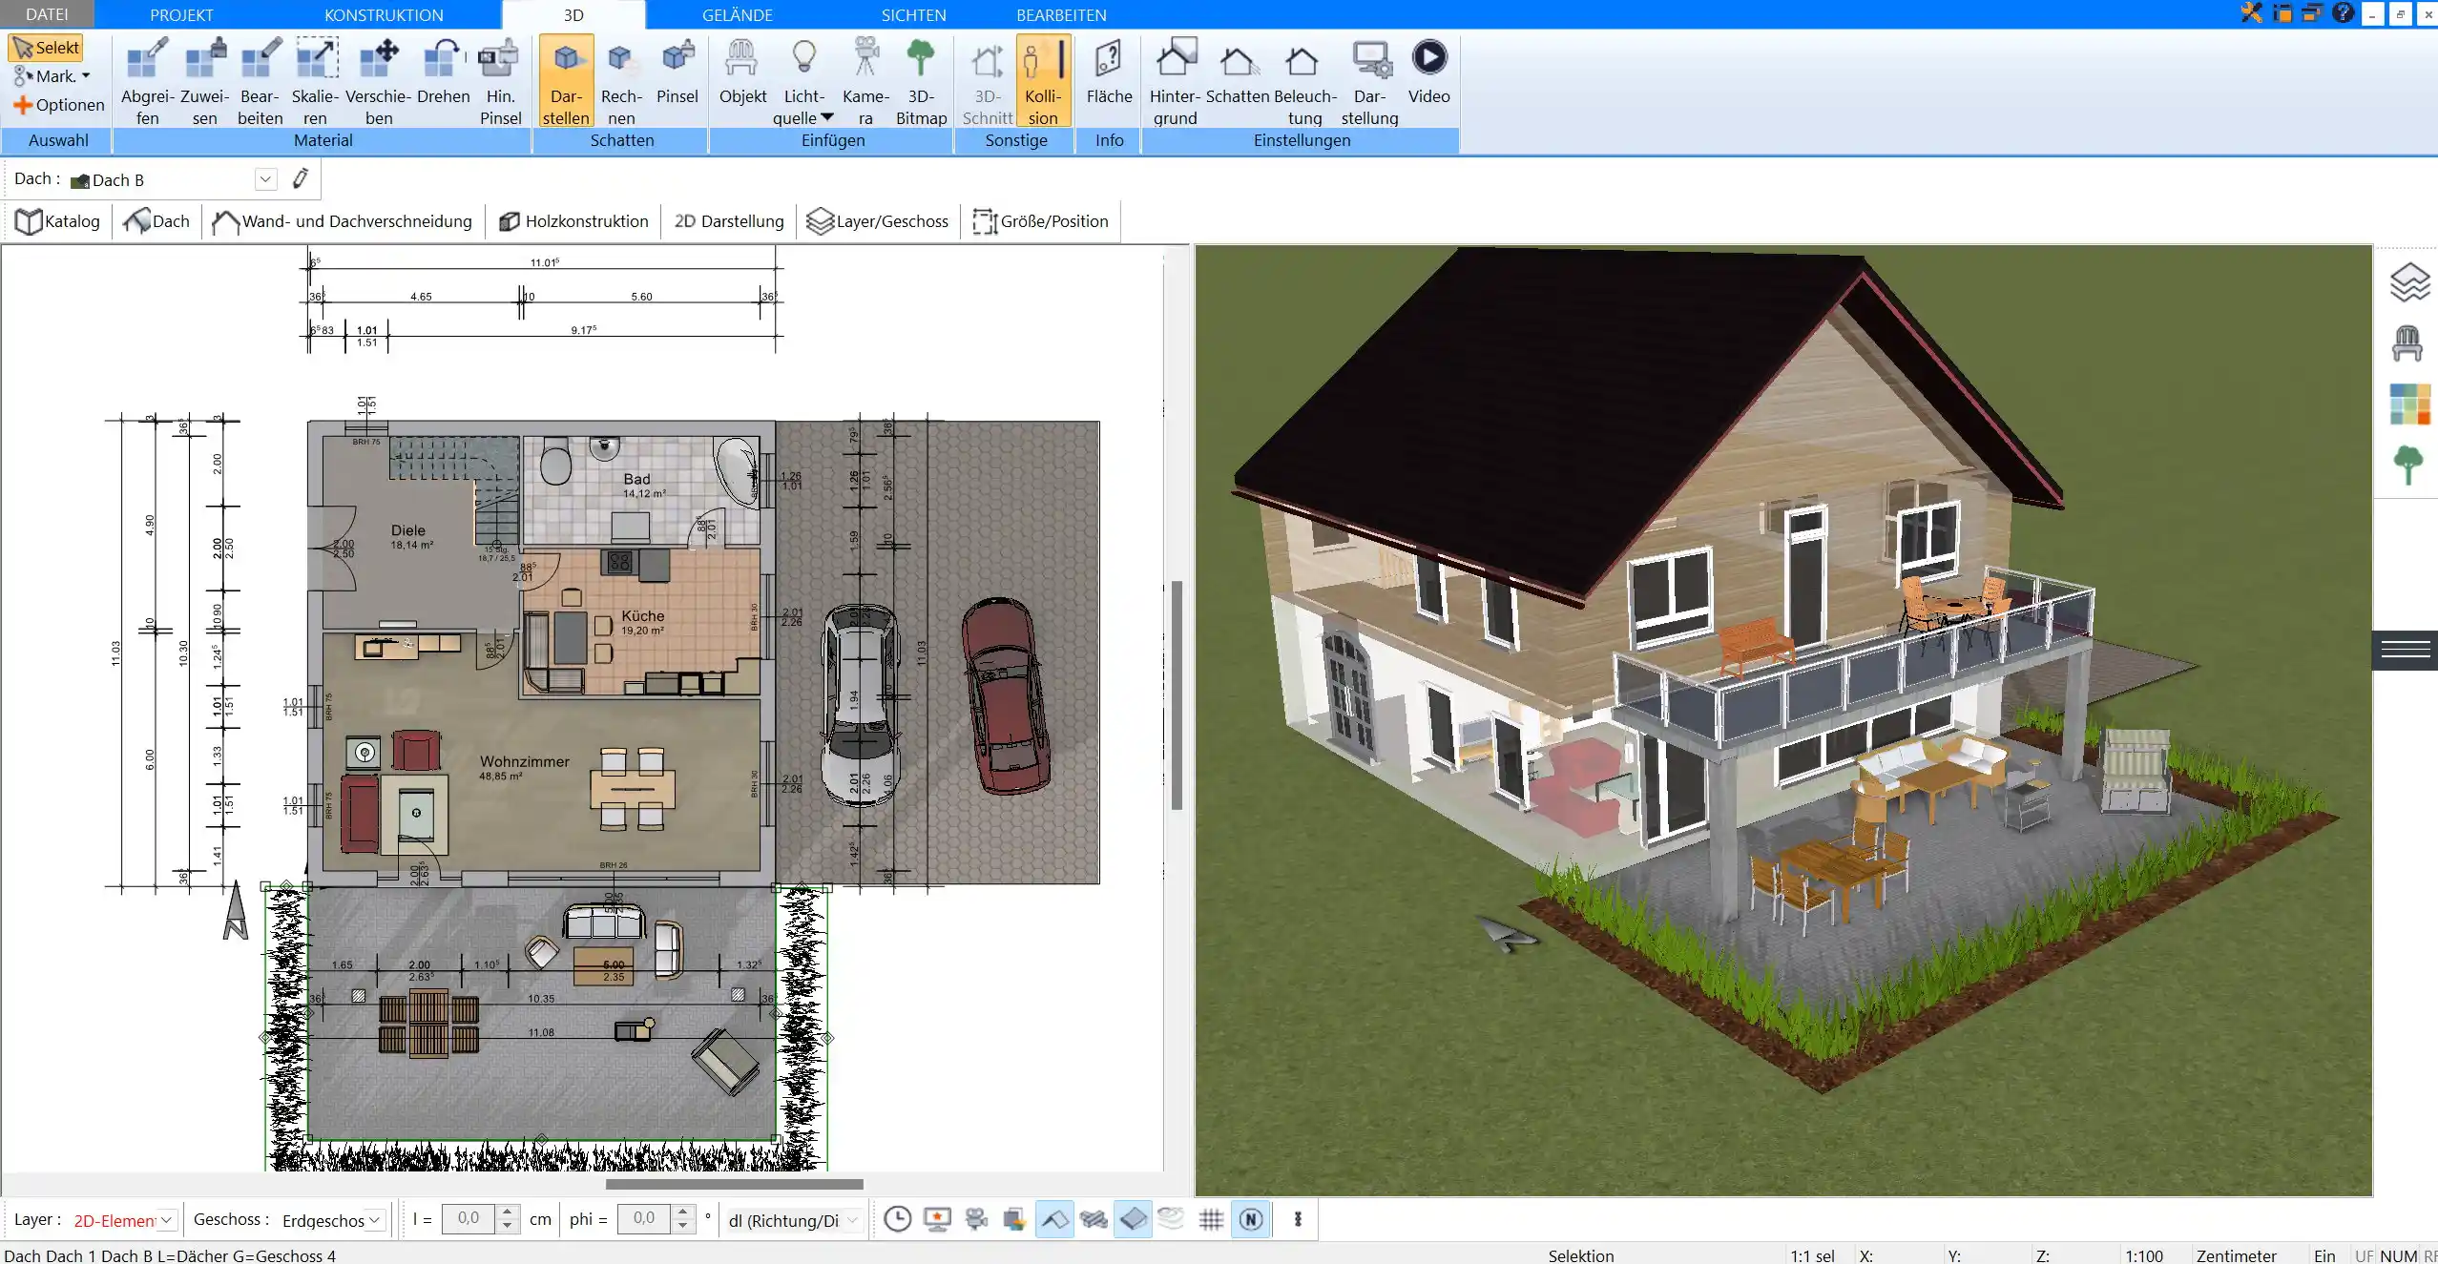Image resolution: width=2438 pixels, height=1264 pixels.
Task: Open Layer/Geschoss settings
Action: click(x=878, y=221)
